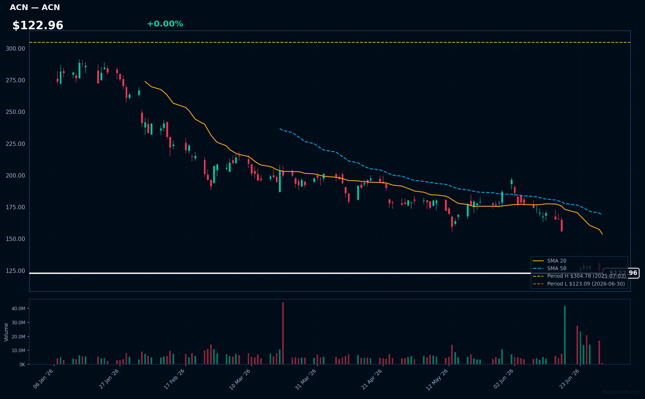This screenshot has width=645, height=399.
Task: Click the 23 Jun '26 date label
Action: [569, 379]
